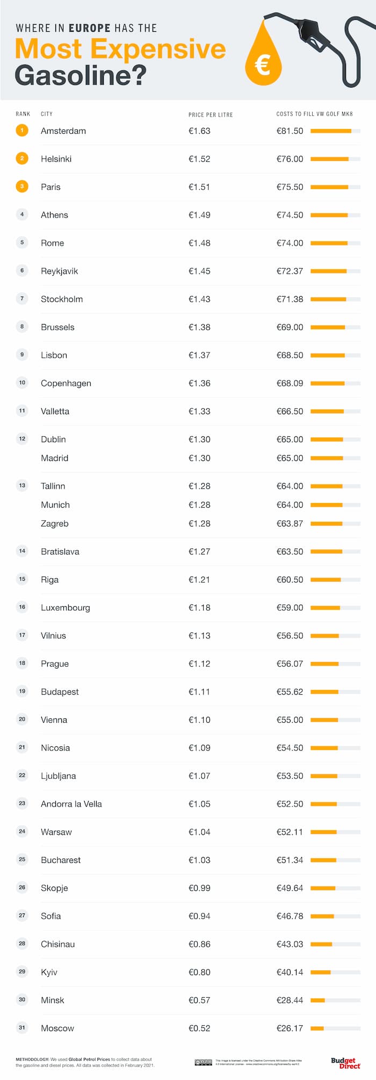Click the orange rank 3 badge

[22, 186]
